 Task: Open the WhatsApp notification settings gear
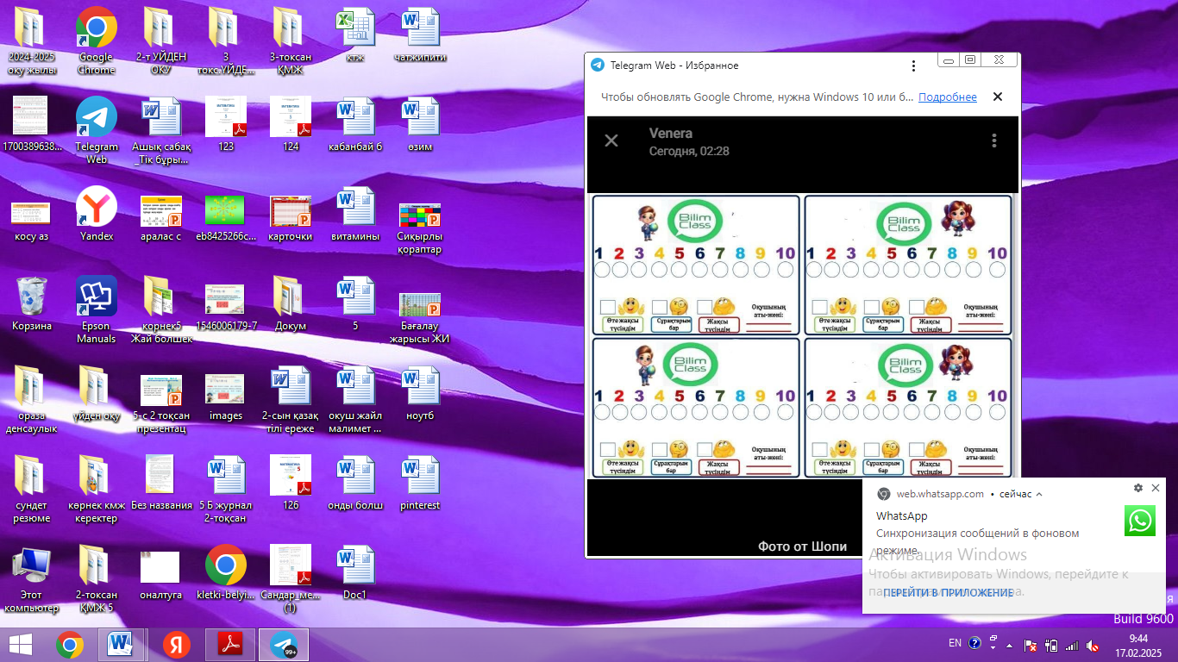1137,488
